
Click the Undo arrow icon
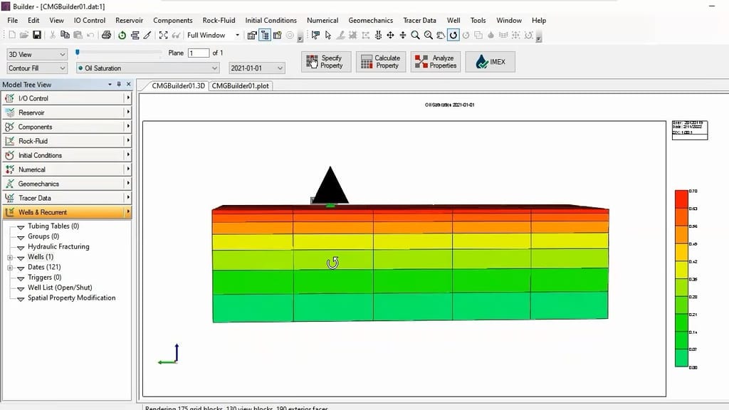pyautogui.click(x=90, y=36)
